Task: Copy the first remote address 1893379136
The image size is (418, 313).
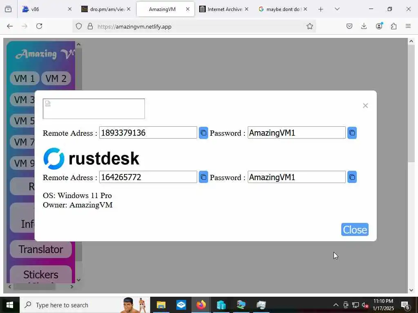Action: [203, 132]
